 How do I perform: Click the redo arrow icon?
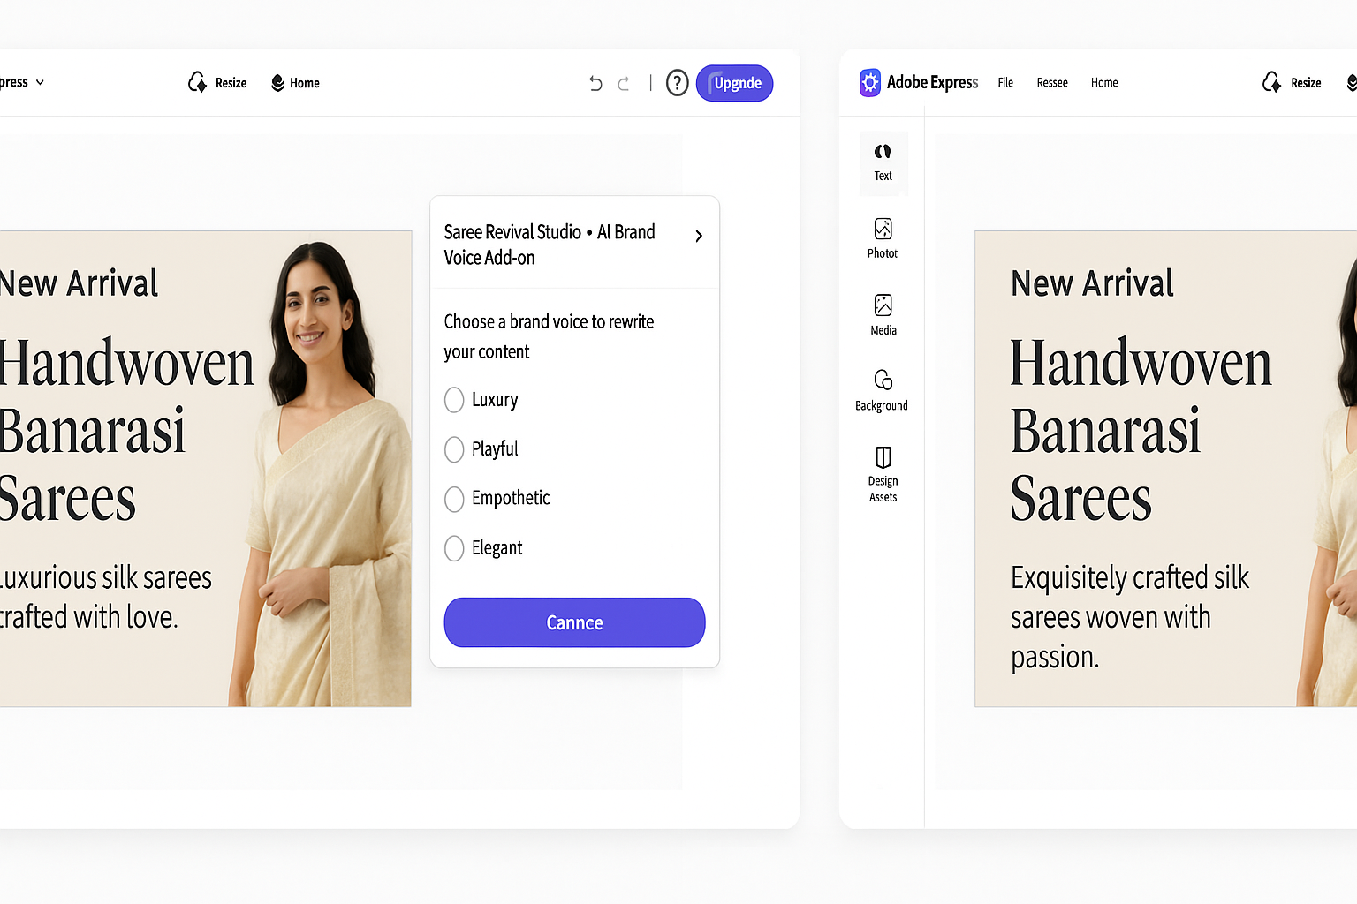(624, 83)
